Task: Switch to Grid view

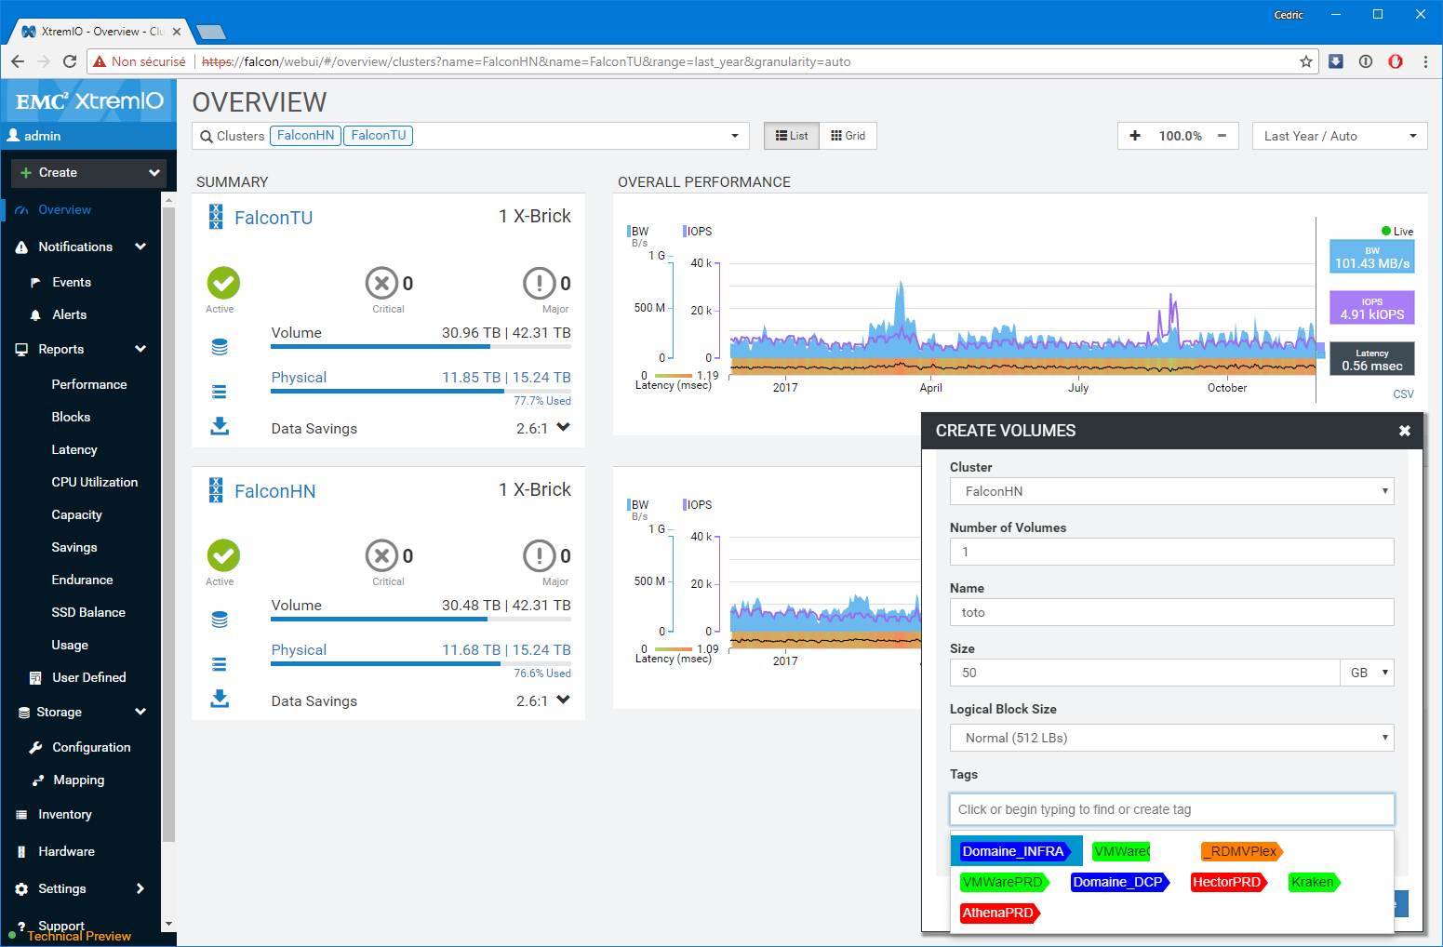Action: click(x=848, y=136)
